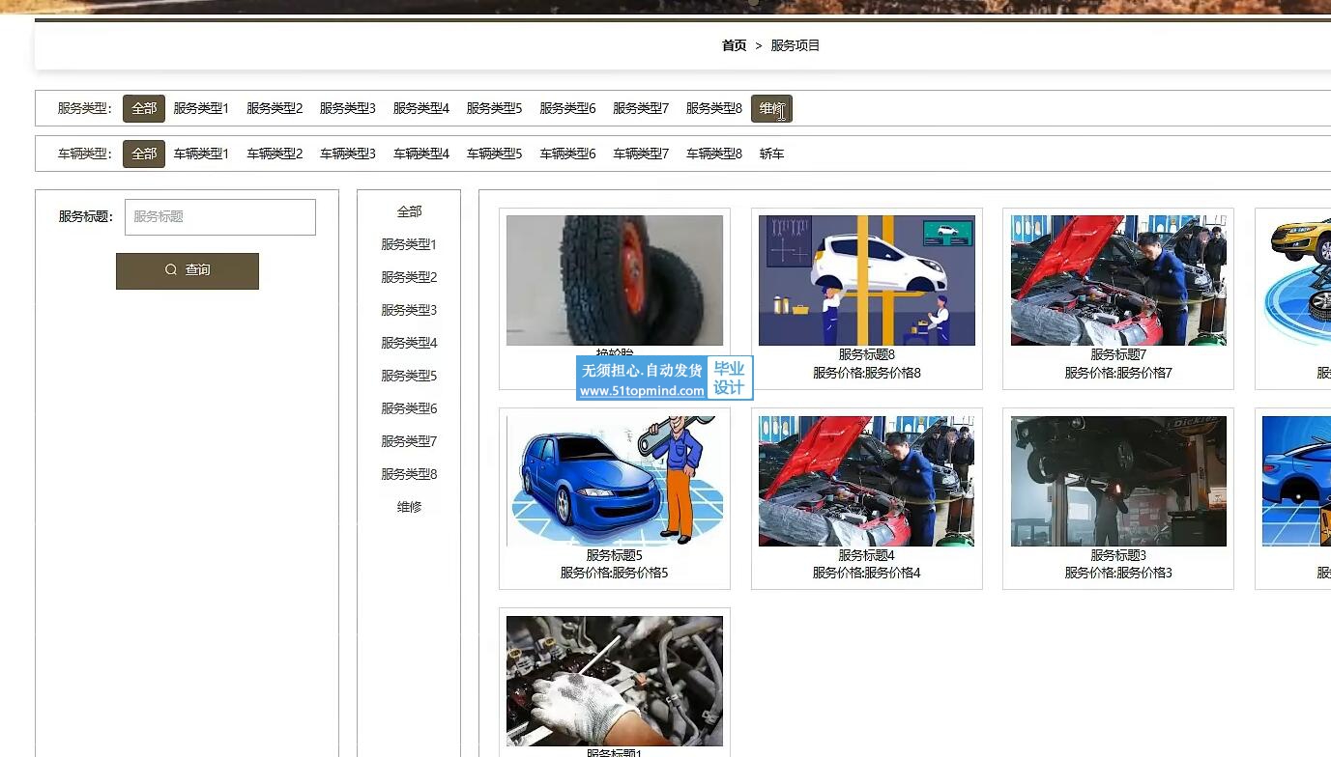Filter by 车辆类型5

[x=494, y=154]
